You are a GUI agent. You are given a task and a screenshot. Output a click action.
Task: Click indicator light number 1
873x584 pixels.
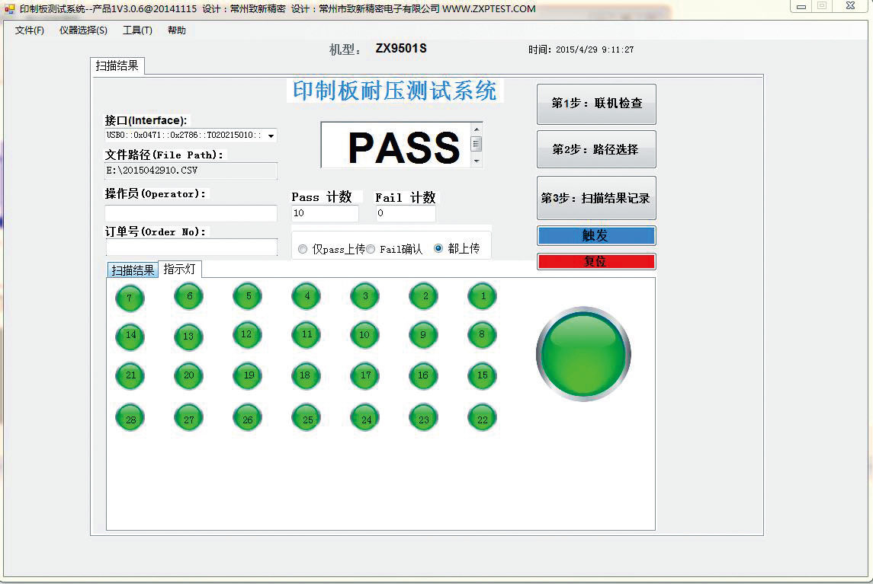coord(482,296)
